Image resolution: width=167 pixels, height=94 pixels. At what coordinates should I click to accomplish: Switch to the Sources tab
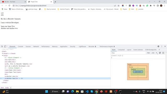(28, 46)
